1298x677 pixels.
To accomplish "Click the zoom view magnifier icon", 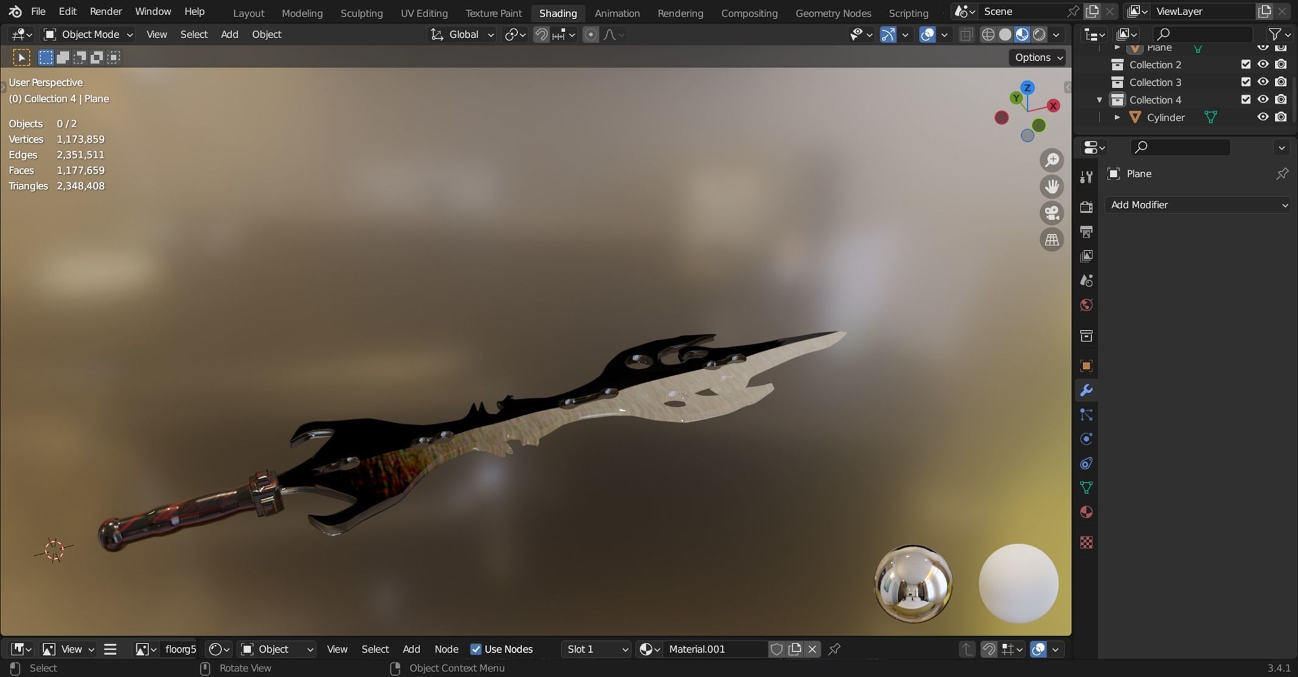I will click(1052, 160).
